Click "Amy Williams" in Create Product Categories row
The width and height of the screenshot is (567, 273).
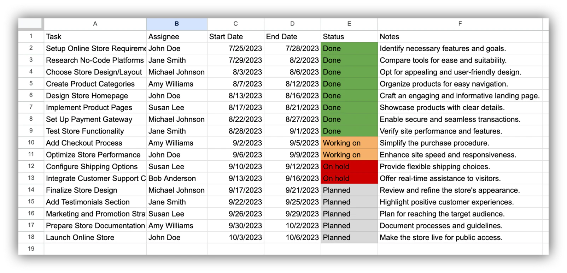point(177,84)
